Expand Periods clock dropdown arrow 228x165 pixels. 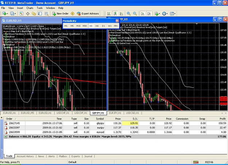coord(167,14)
